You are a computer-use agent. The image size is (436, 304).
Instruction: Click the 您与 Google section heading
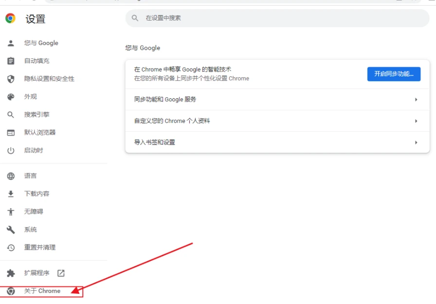[143, 48]
